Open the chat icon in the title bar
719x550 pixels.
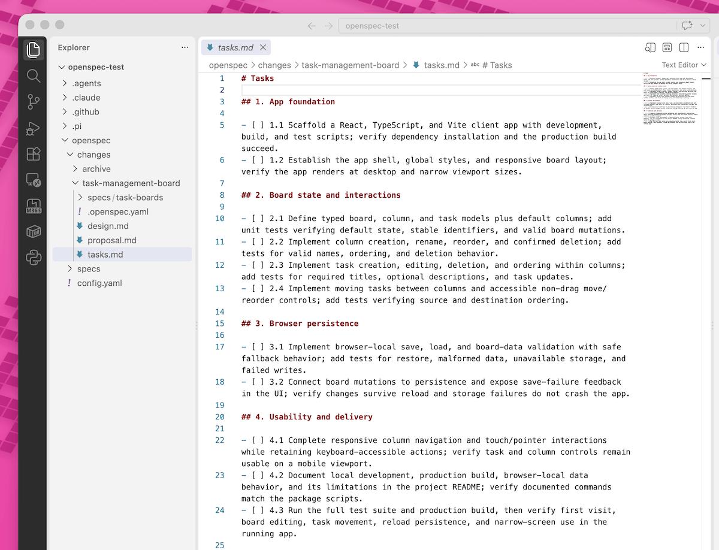[687, 26]
